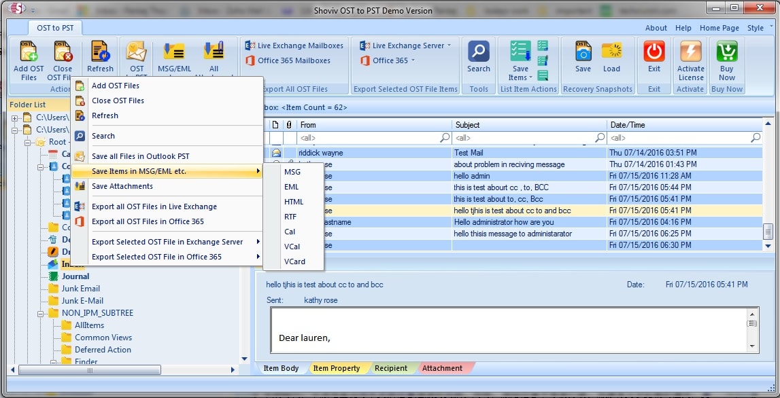Screen dimensions: 780x398
Task: Switch to the Attachment tab
Action: click(x=442, y=368)
